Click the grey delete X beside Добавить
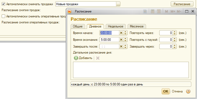197x99 pixels. point(98,58)
